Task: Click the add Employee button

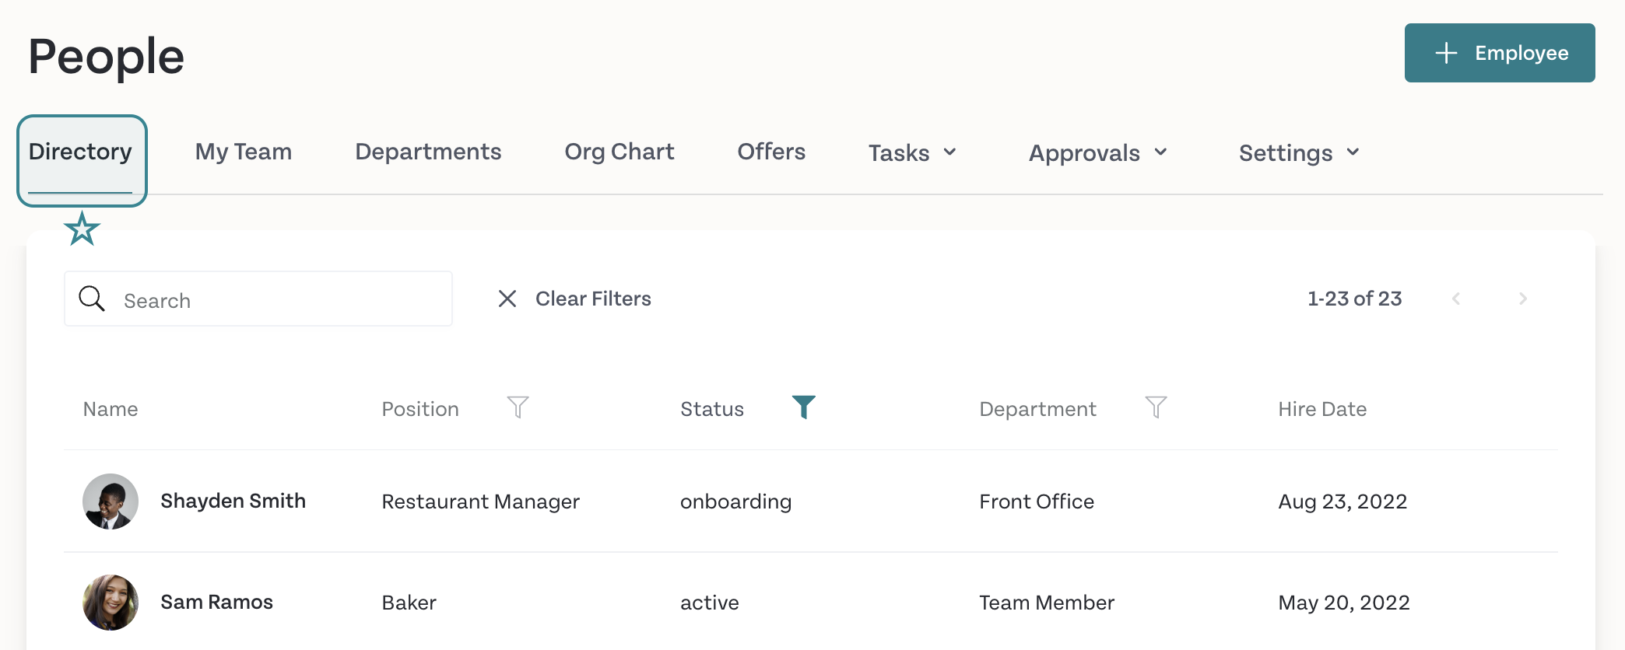Action: [1500, 53]
